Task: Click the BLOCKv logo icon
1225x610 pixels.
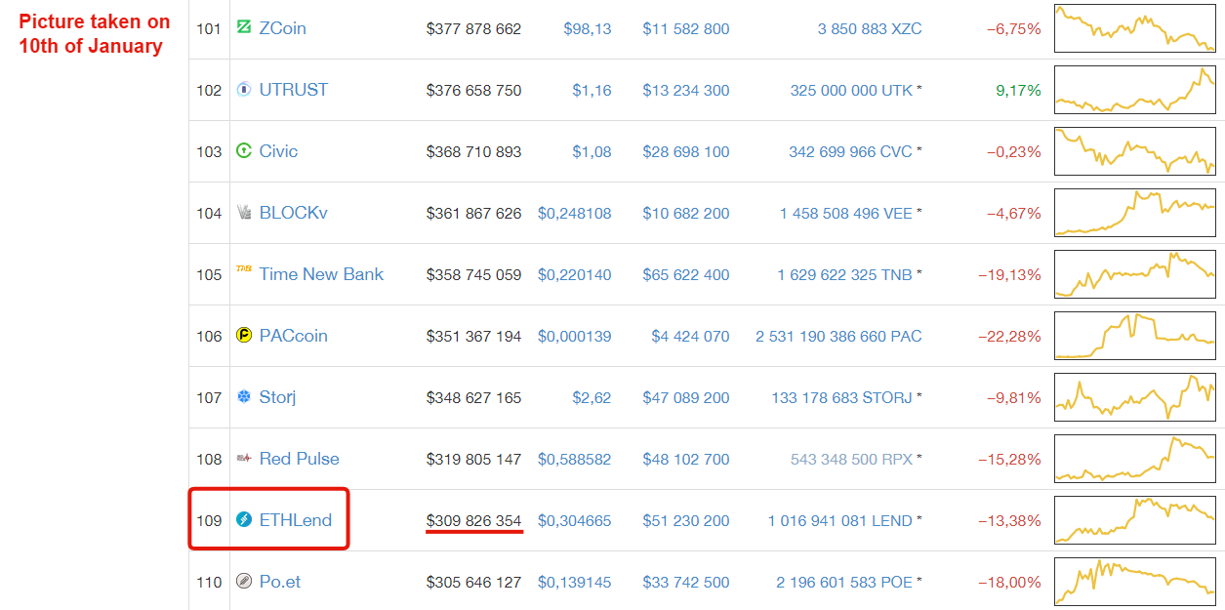Action: (x=244, y=213)
